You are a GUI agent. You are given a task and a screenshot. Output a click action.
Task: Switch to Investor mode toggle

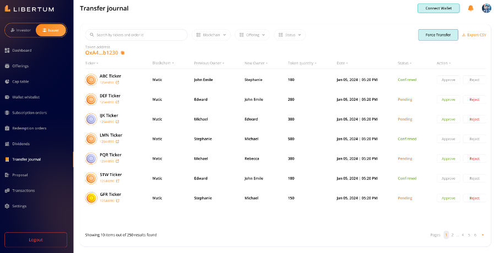point(21,30)
